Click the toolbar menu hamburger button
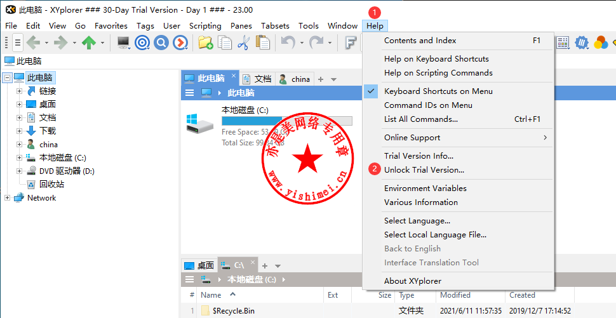The height and width of the screenshot is (318, 616). coord(17,43)
